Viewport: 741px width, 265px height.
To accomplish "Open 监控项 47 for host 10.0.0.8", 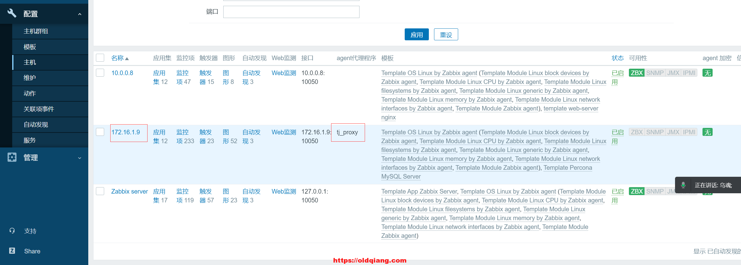I will [183, 77].
